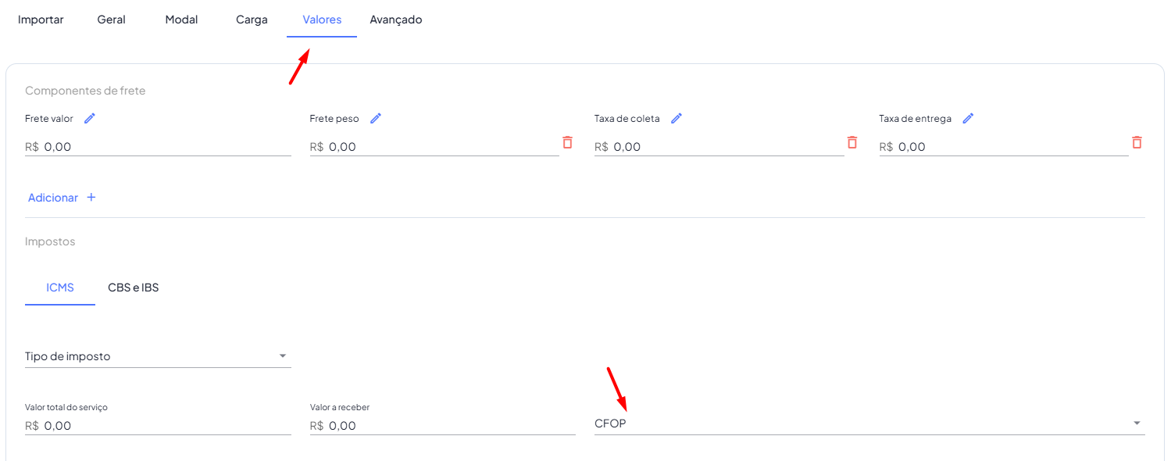
Task: Delete the Frete peso component
Action: pos(567,142)
